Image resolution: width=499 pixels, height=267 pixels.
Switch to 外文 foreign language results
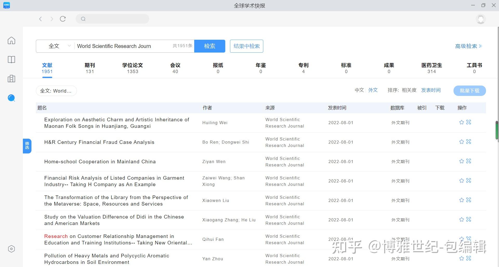373,90
